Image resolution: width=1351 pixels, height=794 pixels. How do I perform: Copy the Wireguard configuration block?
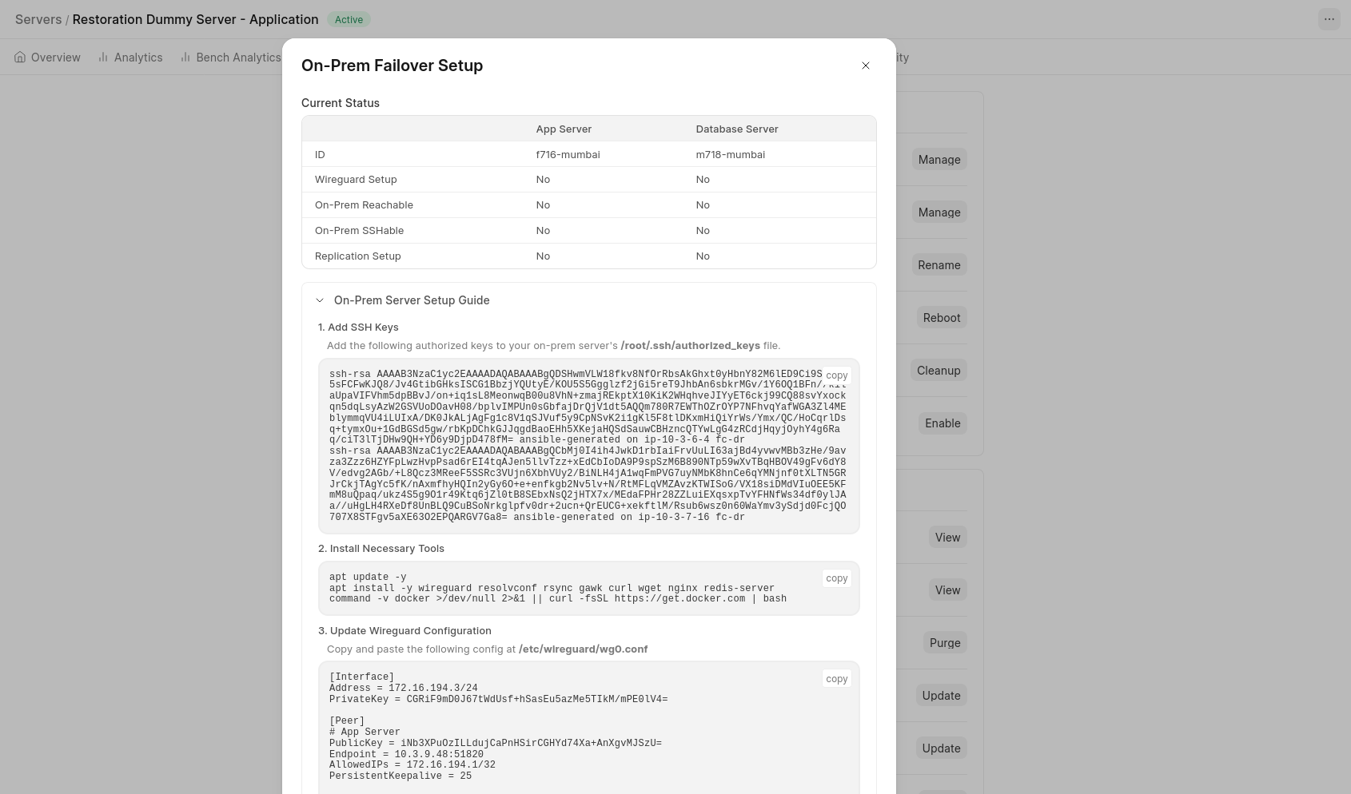click(x=836, y=679)
